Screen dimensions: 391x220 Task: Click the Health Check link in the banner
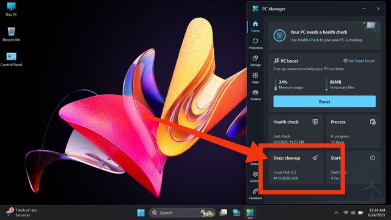[x=308, y=40]
